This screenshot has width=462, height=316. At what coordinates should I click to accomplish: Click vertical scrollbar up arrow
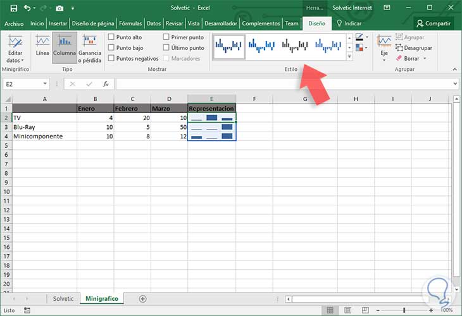(456, 99)
